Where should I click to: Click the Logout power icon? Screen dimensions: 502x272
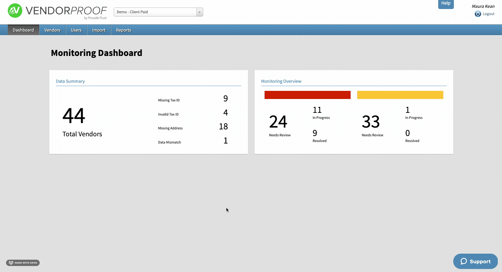coord(478,14)
